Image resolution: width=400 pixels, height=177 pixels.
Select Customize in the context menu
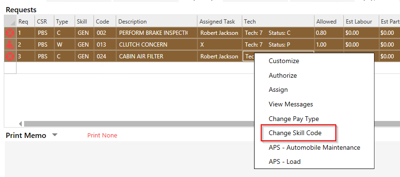click(284, 61)
